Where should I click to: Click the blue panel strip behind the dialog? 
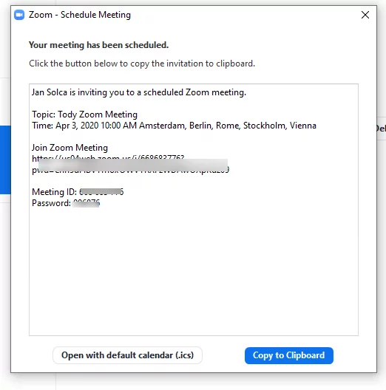tap(5, 160)
